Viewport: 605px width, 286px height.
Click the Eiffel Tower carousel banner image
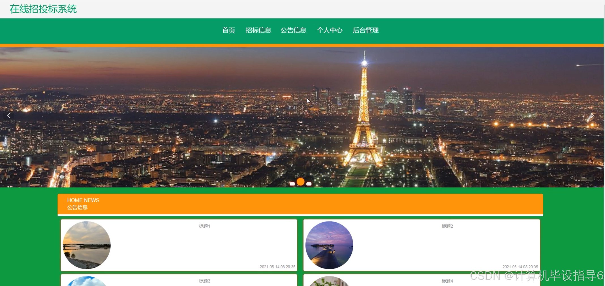302,117
